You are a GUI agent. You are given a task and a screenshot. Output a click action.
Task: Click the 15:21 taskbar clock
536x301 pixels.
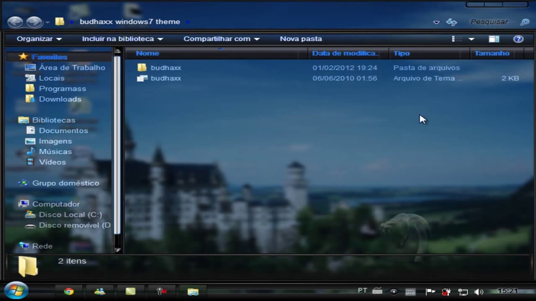coord(508,291)
